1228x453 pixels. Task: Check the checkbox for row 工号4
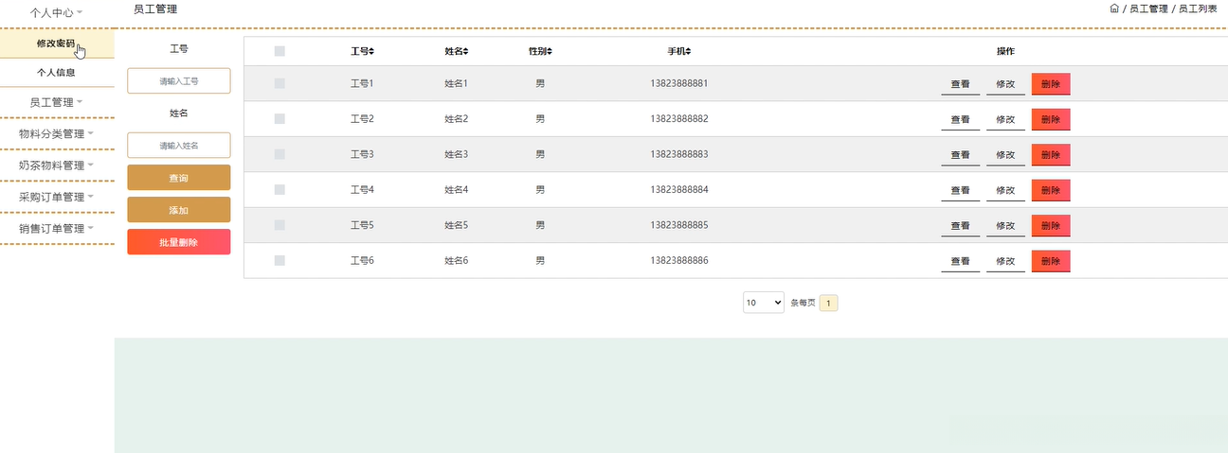(280, 190)
